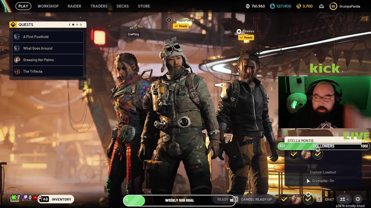The width and height of the screenshot is (371, 208).
Task: Click the Ready badge under Smokey
Action: pos(246,38)
